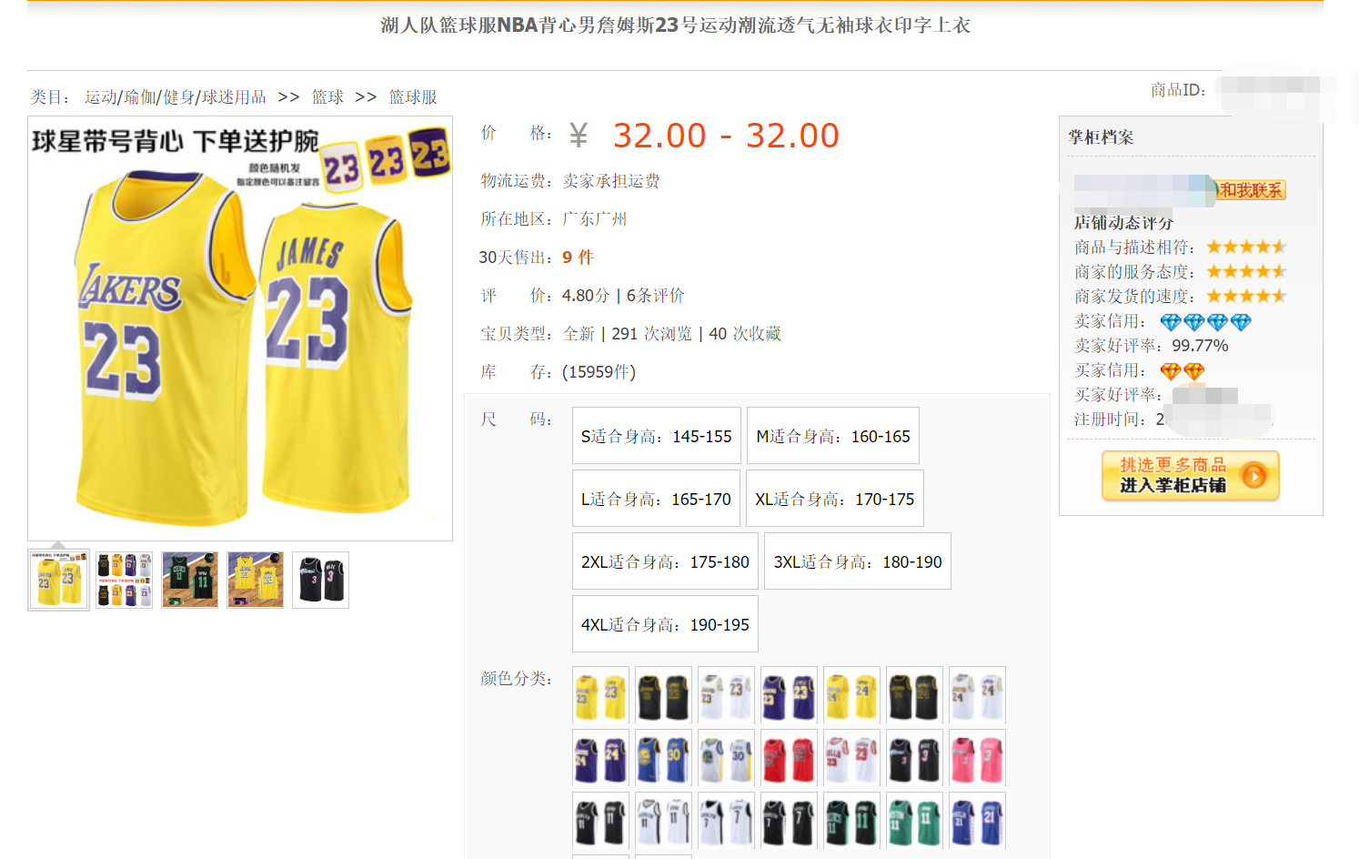Viewport: 1359px width, 859px height.
Task: Open the 篮球 breadcrumb link
Action: [x=327, y=97]
